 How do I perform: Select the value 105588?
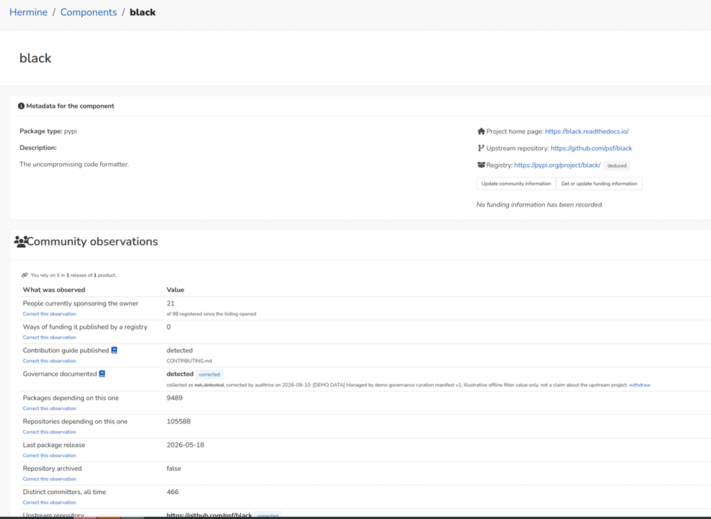coord(178,422)
